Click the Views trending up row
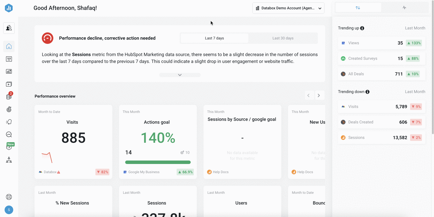434x217 pixels. coord(382,43)
